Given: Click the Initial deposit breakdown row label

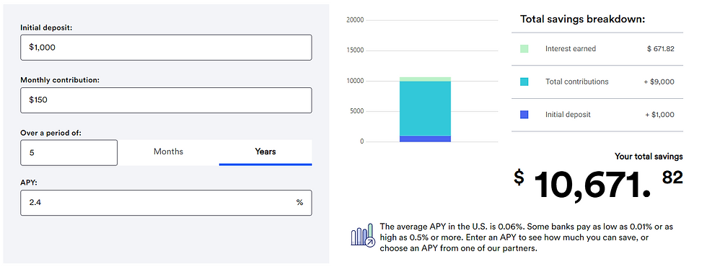Looking at the screenshot, I should pos(568,115).
